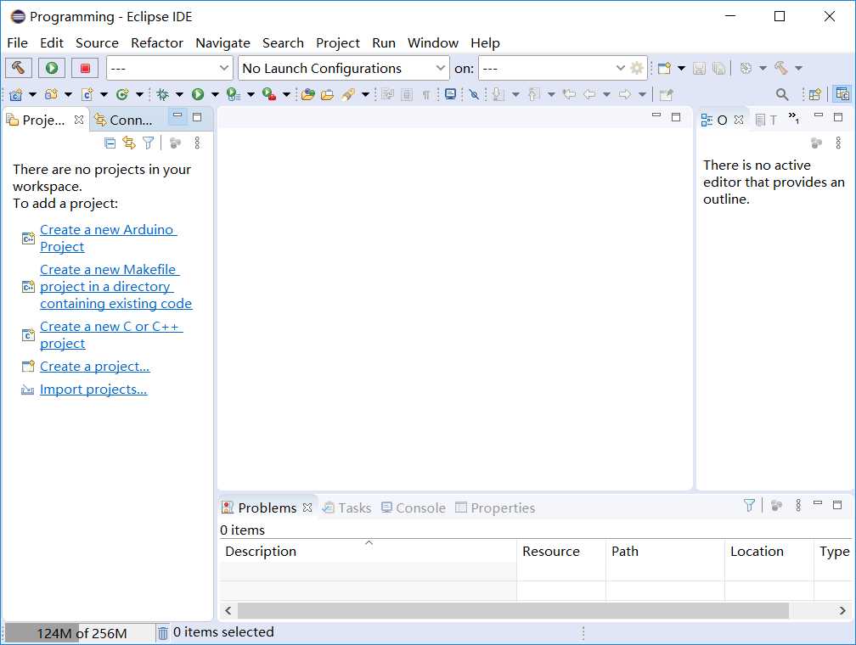Viewport: 856px width, 645px height.
Task: Click Collapse All in Project Explorer
Action: pyautogui.click(x=110, y=143)
